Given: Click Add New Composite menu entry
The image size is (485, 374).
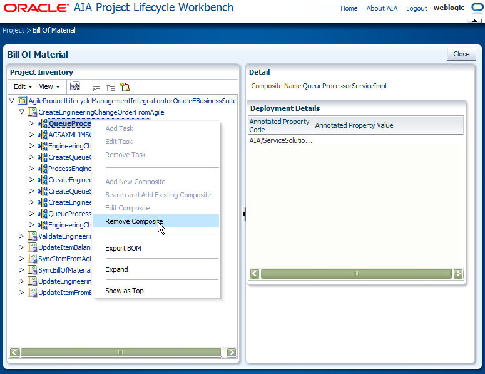Looking at the screenshot, I should click(x=156, y=182).
